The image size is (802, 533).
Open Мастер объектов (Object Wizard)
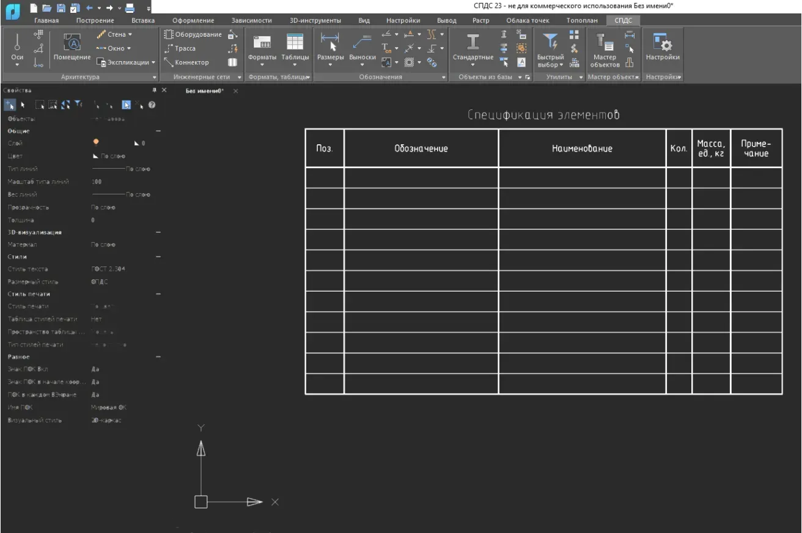tap(605, 43)
